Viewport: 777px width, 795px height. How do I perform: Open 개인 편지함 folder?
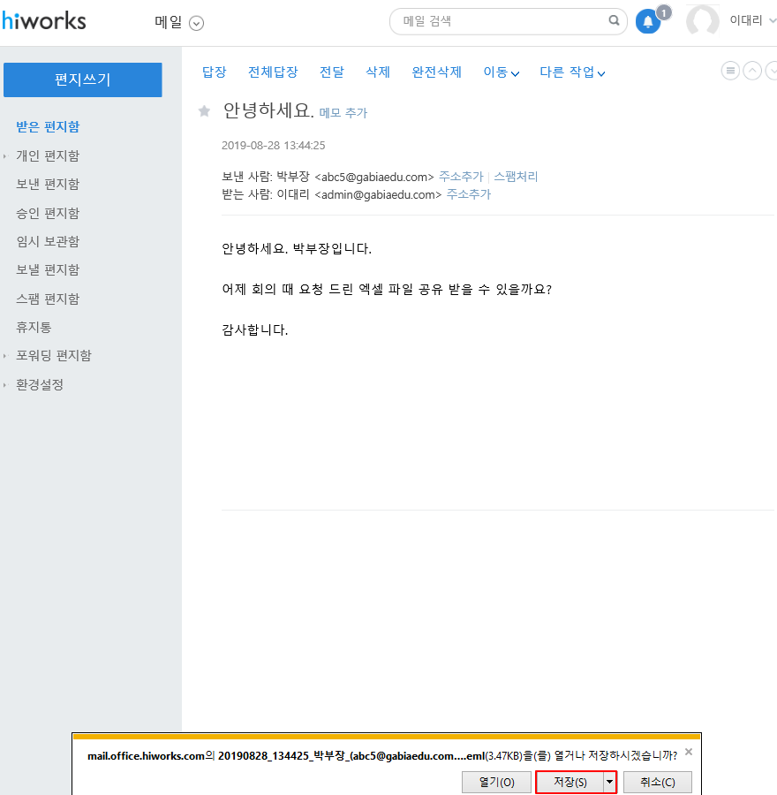tap(48, 155)
